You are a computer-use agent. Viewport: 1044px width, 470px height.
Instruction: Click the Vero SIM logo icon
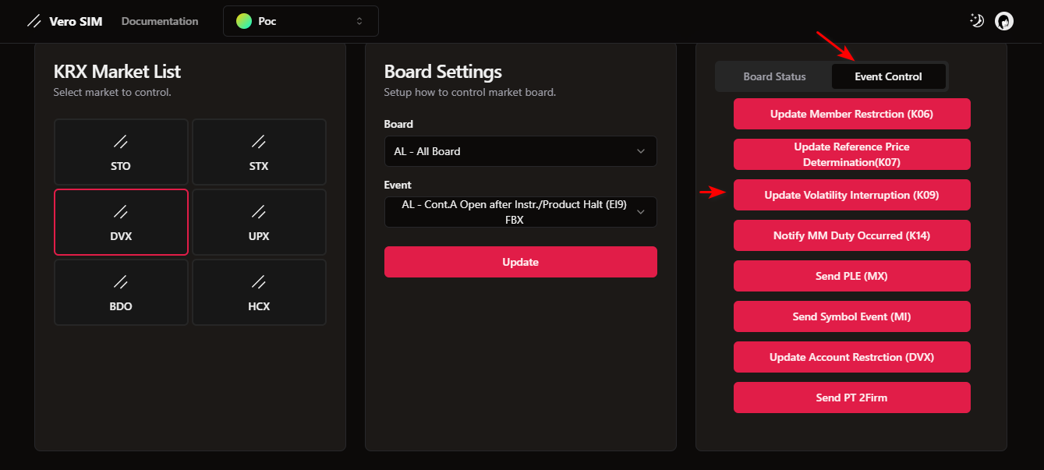[34, 21]
